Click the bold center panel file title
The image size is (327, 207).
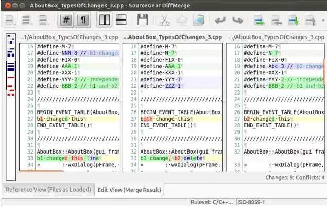[173, 37]
